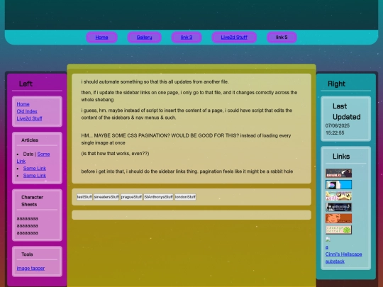The image size is (383, 287).
Task: Click the paragraph starting 'i guess, hm.'
Action: tap(187, 114)
